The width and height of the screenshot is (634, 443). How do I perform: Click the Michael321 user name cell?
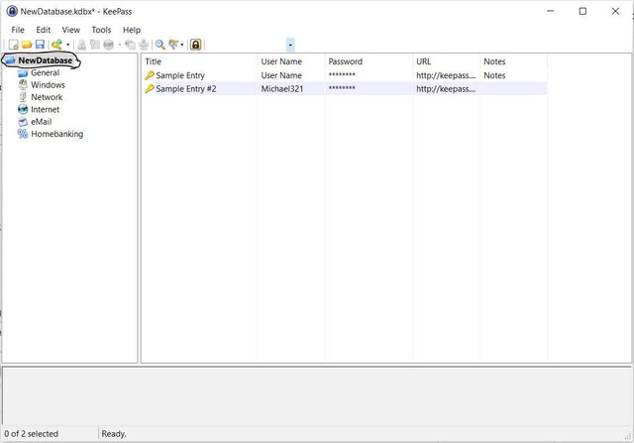click(x=282, y=89)
